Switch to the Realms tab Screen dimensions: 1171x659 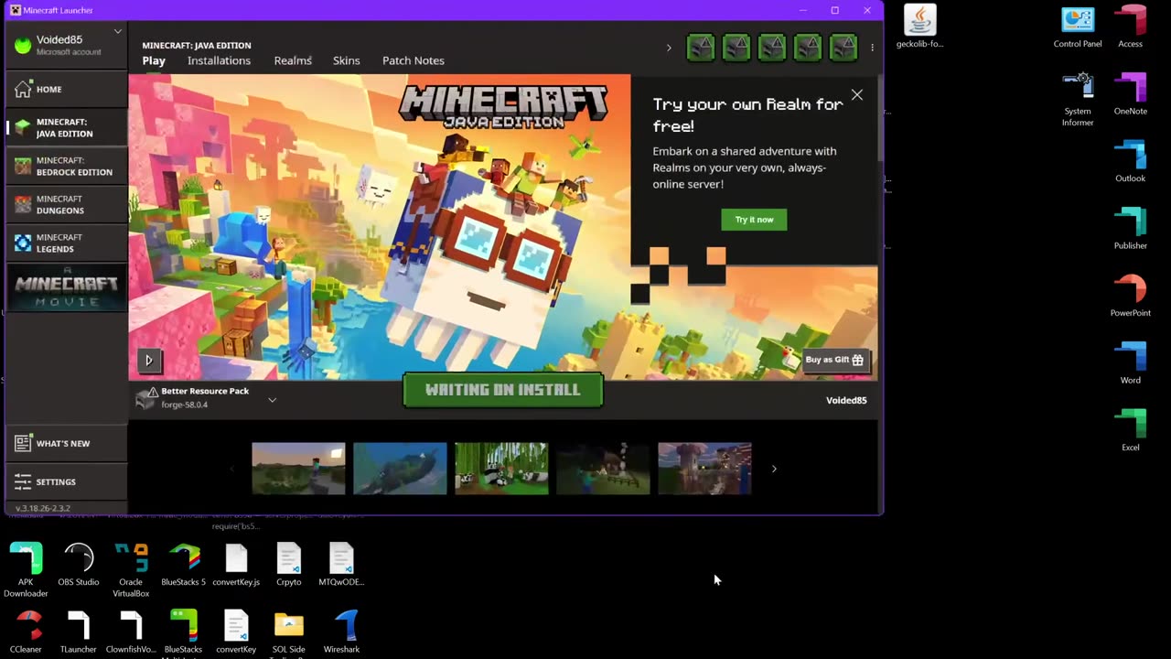(293, 60)
